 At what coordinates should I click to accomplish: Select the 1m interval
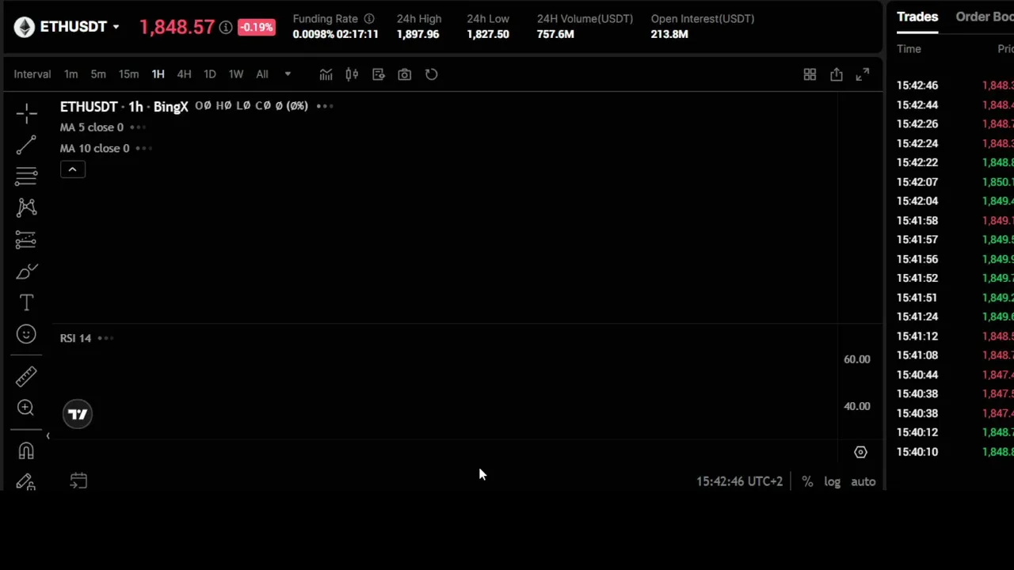[71, 74]
